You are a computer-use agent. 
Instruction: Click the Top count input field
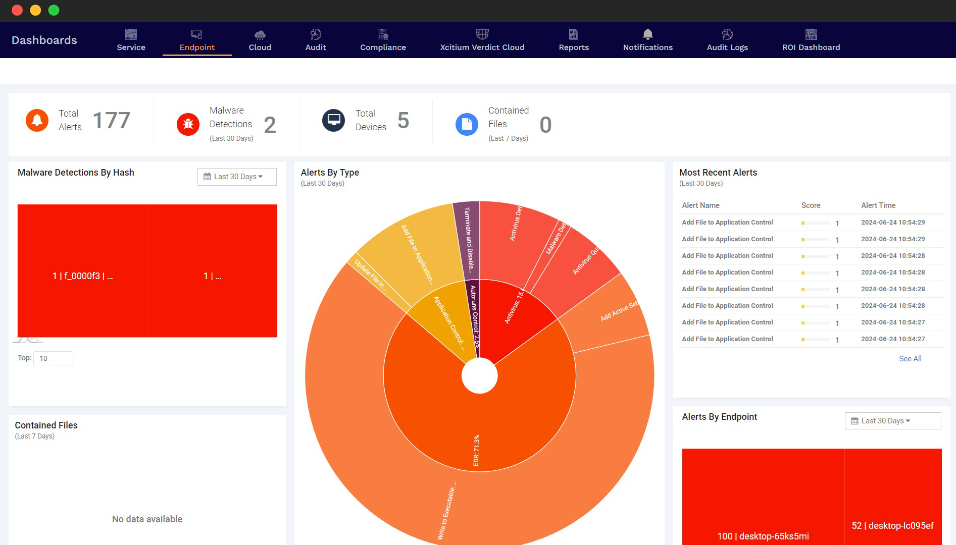point(53,358)
